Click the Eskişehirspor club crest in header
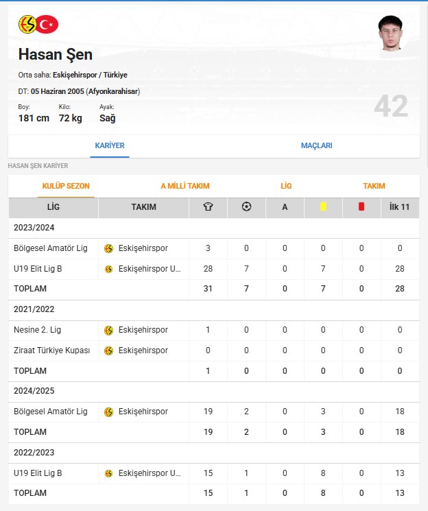This screenshot has width=428, height=511. [x=27, y=25]
